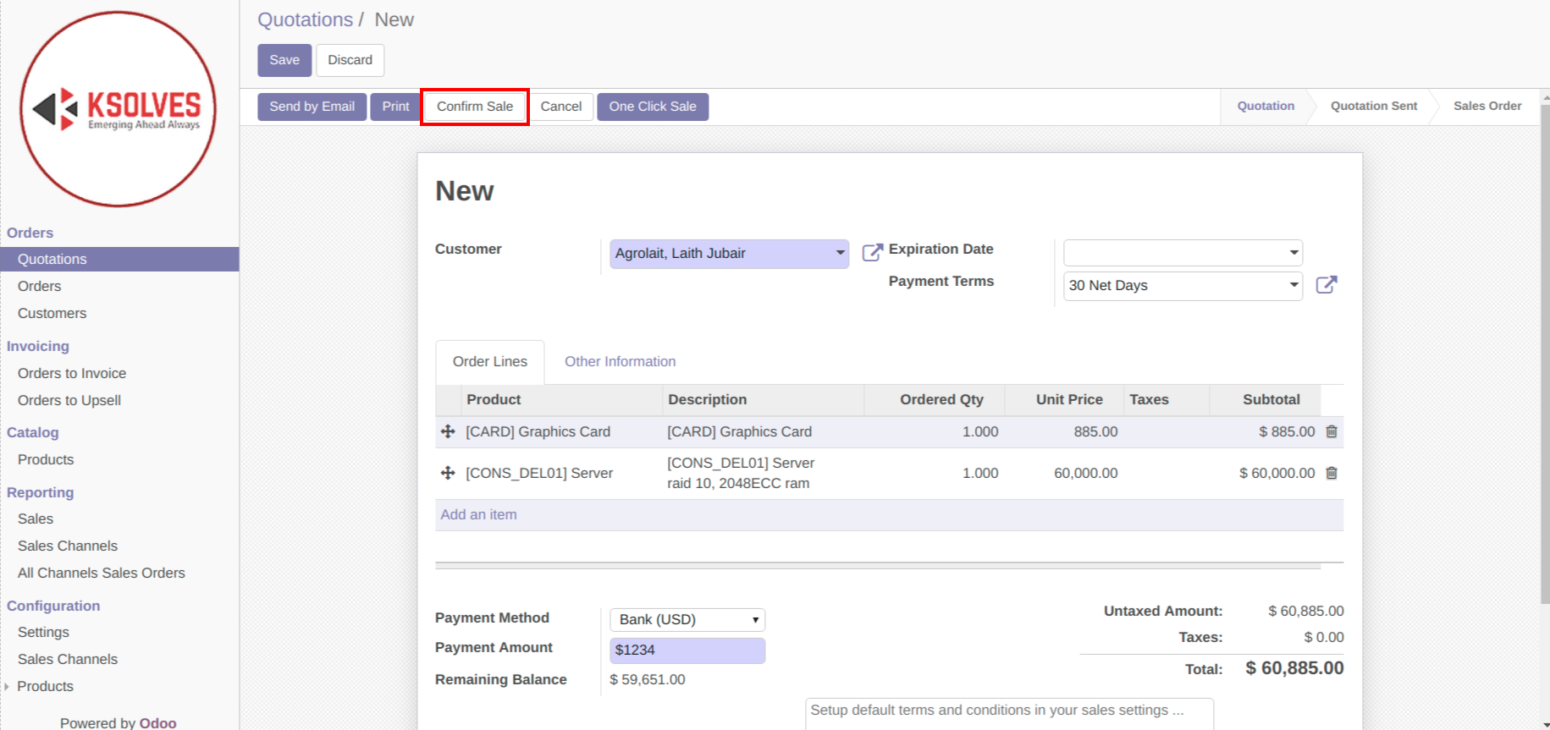Click the One Click Sale button
The width and height of the screenshot is (1550, 730).
point(652,107)
